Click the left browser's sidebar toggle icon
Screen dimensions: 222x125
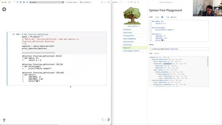point(9,2)
